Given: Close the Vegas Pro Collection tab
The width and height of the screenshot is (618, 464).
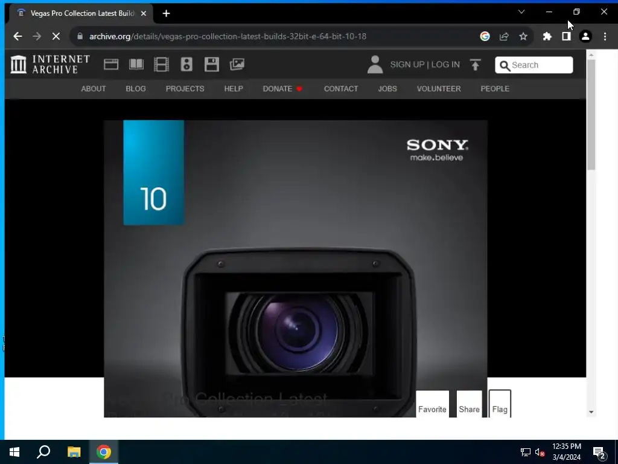Looking at the screenshot, I should 144,13.
